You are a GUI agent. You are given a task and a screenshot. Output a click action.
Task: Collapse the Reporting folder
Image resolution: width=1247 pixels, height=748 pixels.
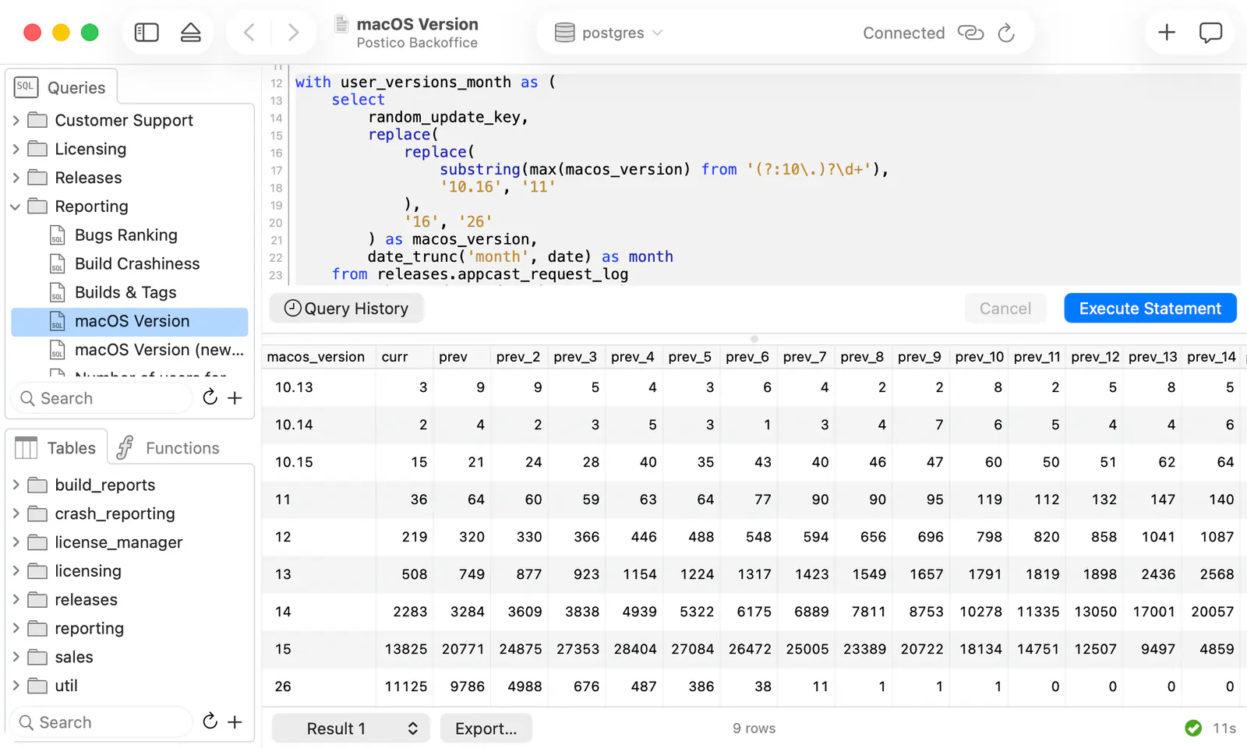click(x=16, y=206)
